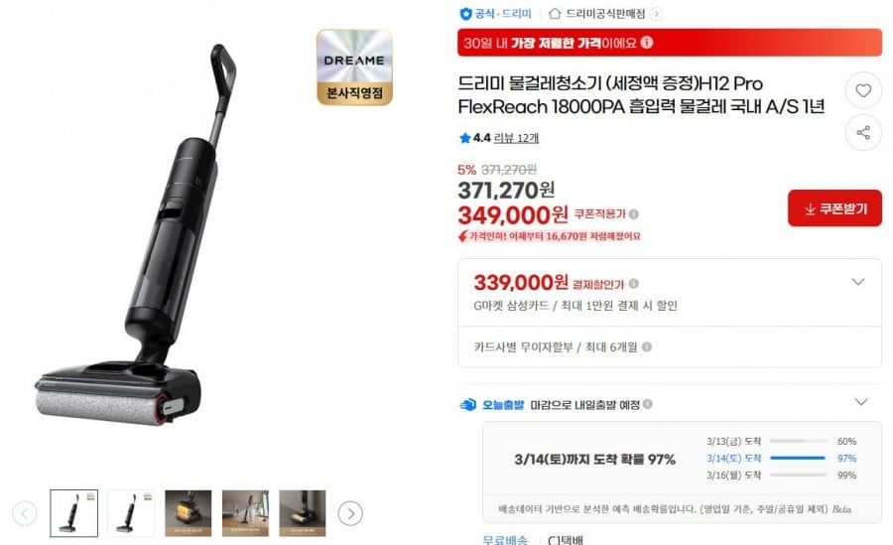Show previous product thumbnails arrow

pos(25,513)
